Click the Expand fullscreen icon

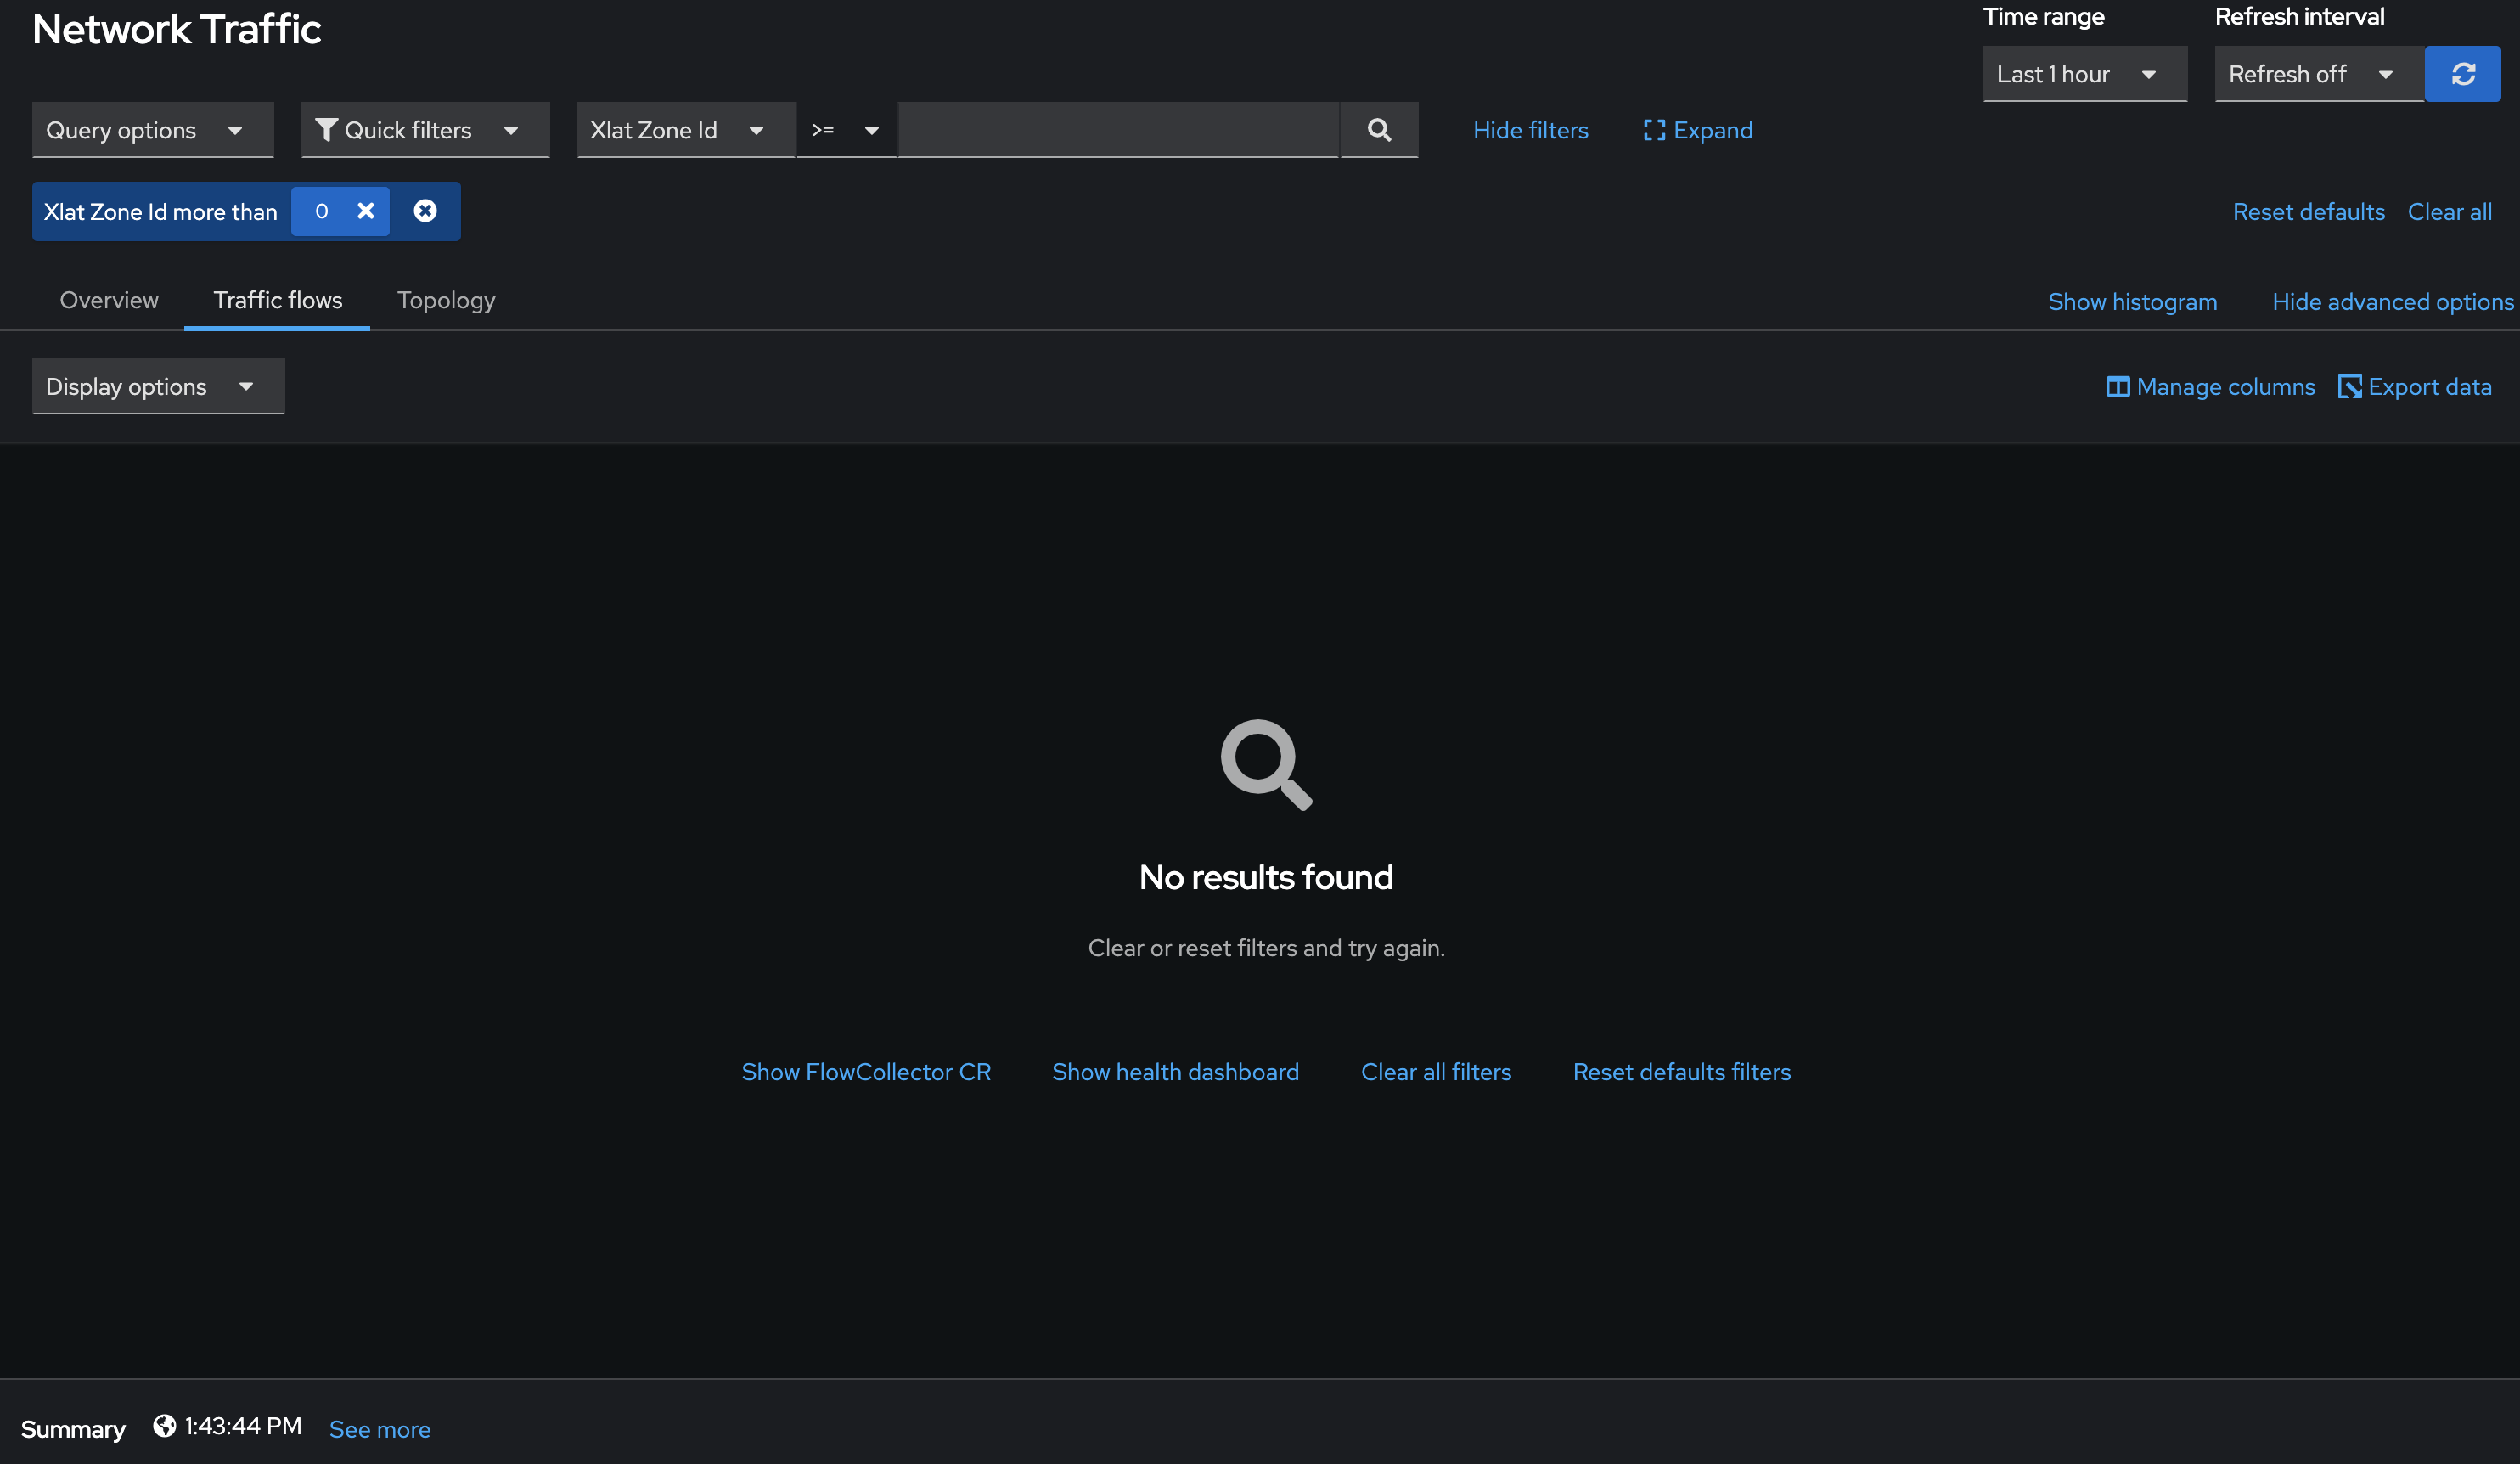(1654, 130)
